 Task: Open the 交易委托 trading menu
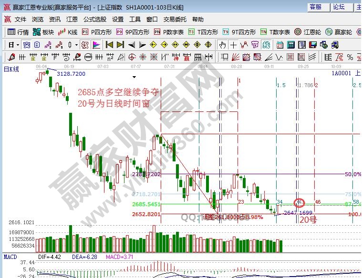[175, 20]
